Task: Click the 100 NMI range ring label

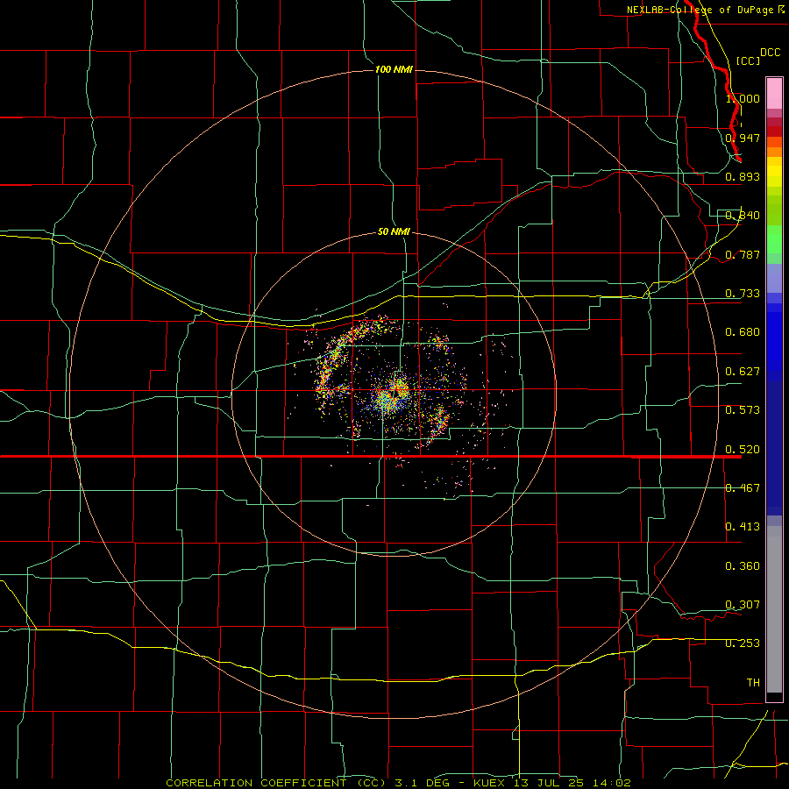Action: point(394,69)
